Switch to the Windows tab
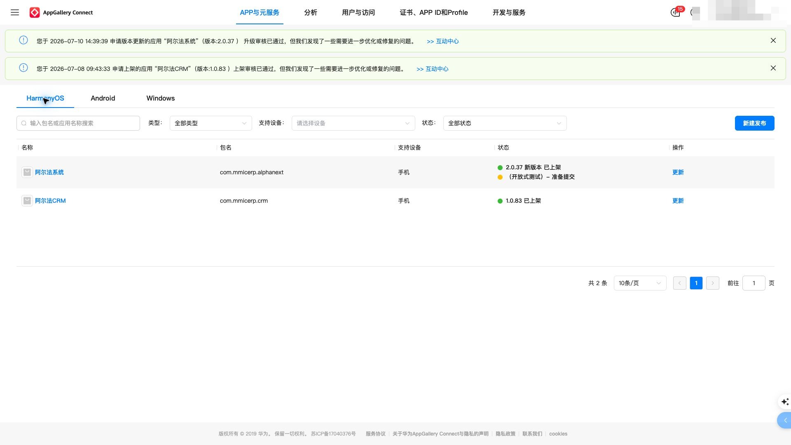The width and height of the screenshot is (791, 445). [x=161, y=98]
